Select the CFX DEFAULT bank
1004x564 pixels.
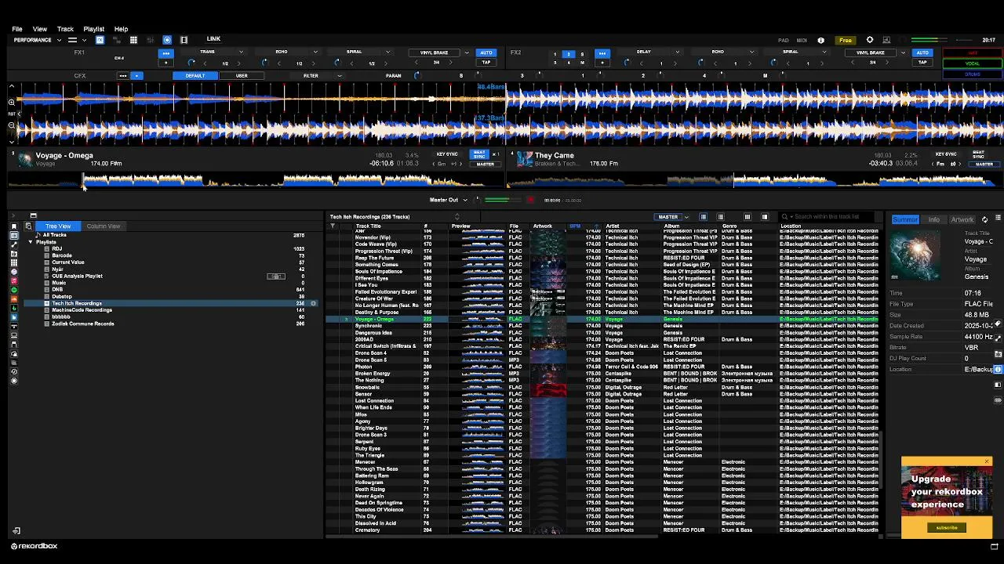click(195, 76)
